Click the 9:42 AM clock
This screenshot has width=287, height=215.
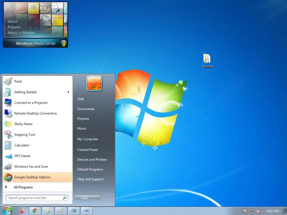pos(272,211)
